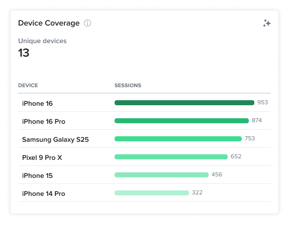Click the info icon beside Device Coverage

(87, 23)
